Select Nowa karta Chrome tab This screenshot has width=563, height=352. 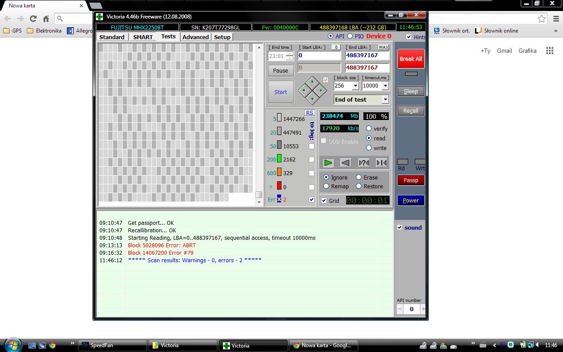(44, 6)
